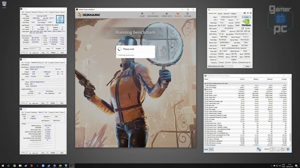The image size is (300, 168).
Task: Open HOME in 3DMark navigation bar
Action: click(142, 14)
